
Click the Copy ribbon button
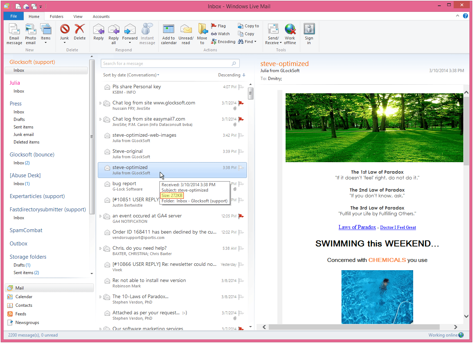[x=246, y=34]
